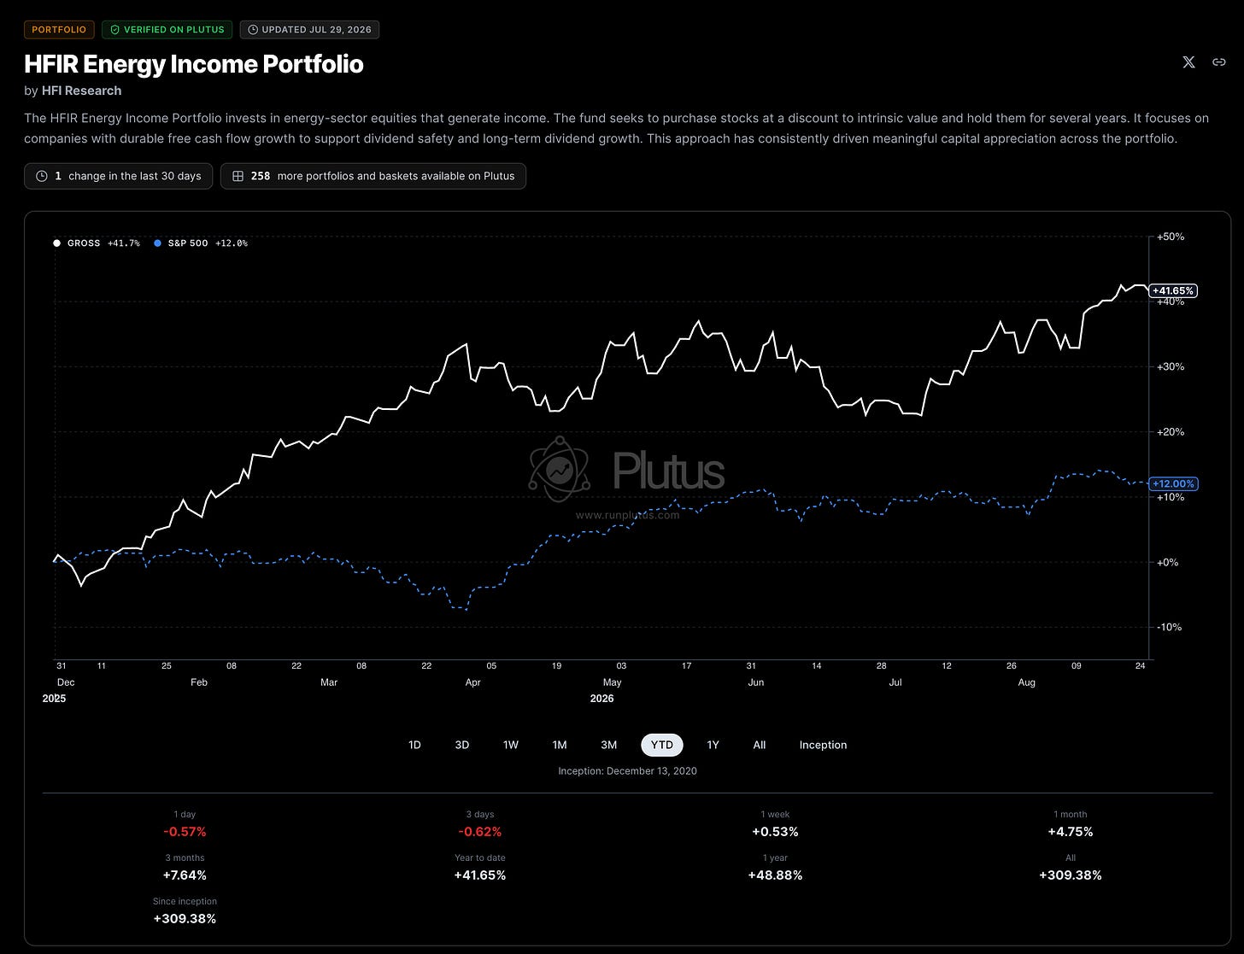
Task: Switch chart to 1W range
Action: pyautogui.click(x=511, y=745)
